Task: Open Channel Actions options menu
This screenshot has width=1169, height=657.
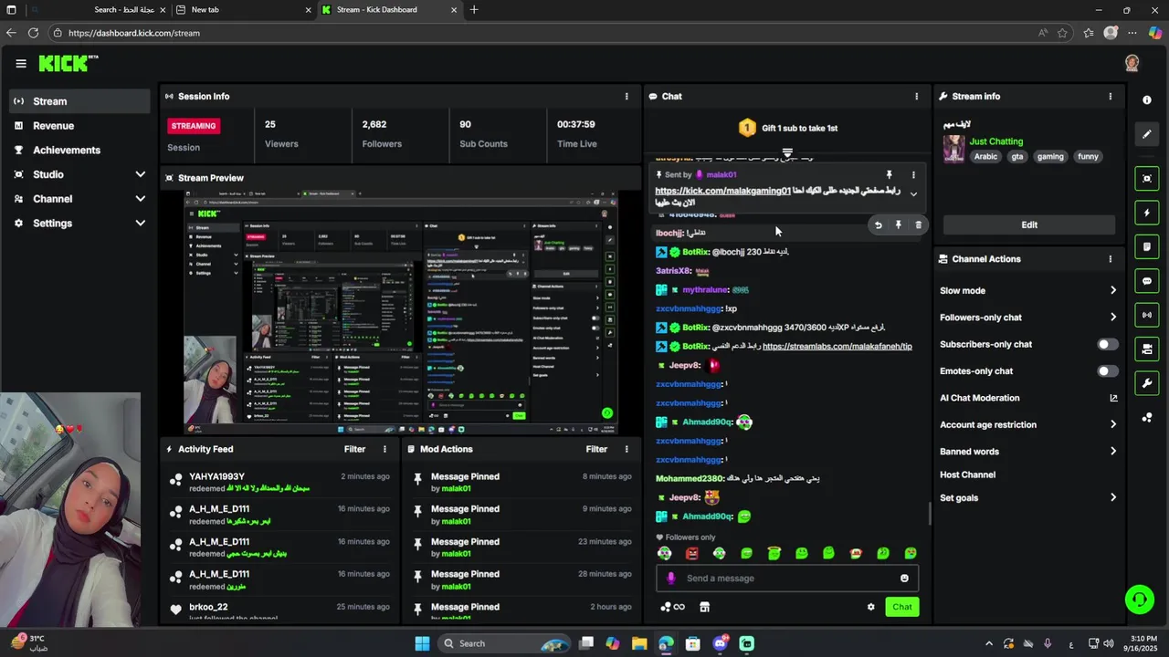Action: [1111, 259]
